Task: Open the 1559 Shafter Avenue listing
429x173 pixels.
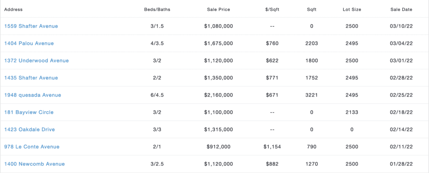Action: (x=31, y=26)
